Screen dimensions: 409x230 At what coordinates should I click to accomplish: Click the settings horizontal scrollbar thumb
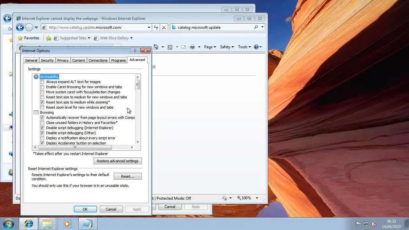(x=75, y=147)
